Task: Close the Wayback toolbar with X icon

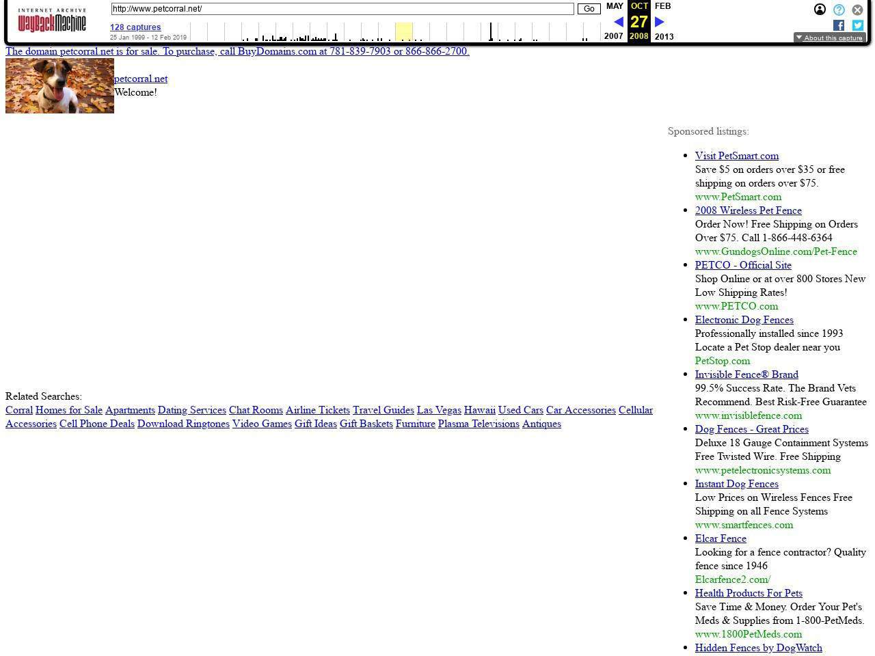Action: 857,10
